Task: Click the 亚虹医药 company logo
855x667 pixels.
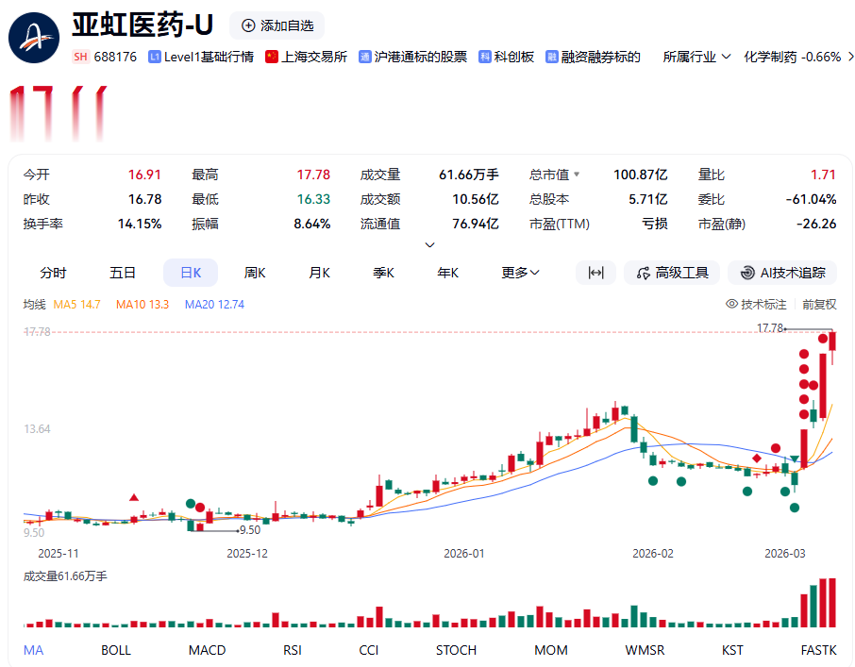Action: [x=34, y=38]
